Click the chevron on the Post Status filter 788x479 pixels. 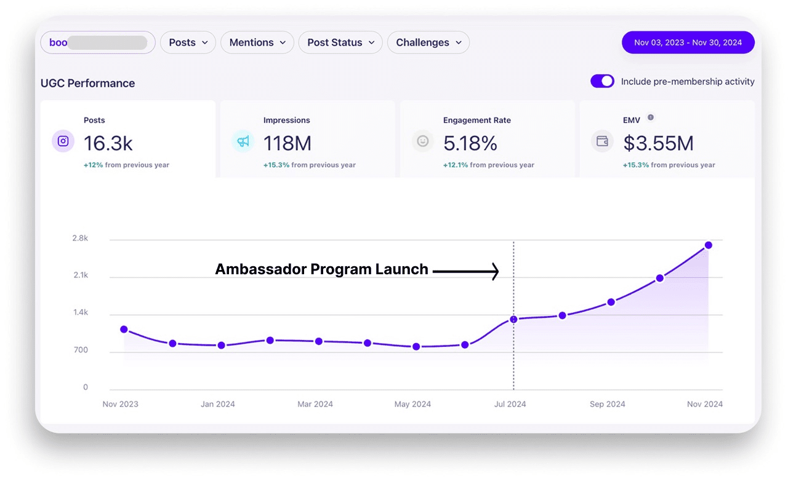click(x=371, y=42)
